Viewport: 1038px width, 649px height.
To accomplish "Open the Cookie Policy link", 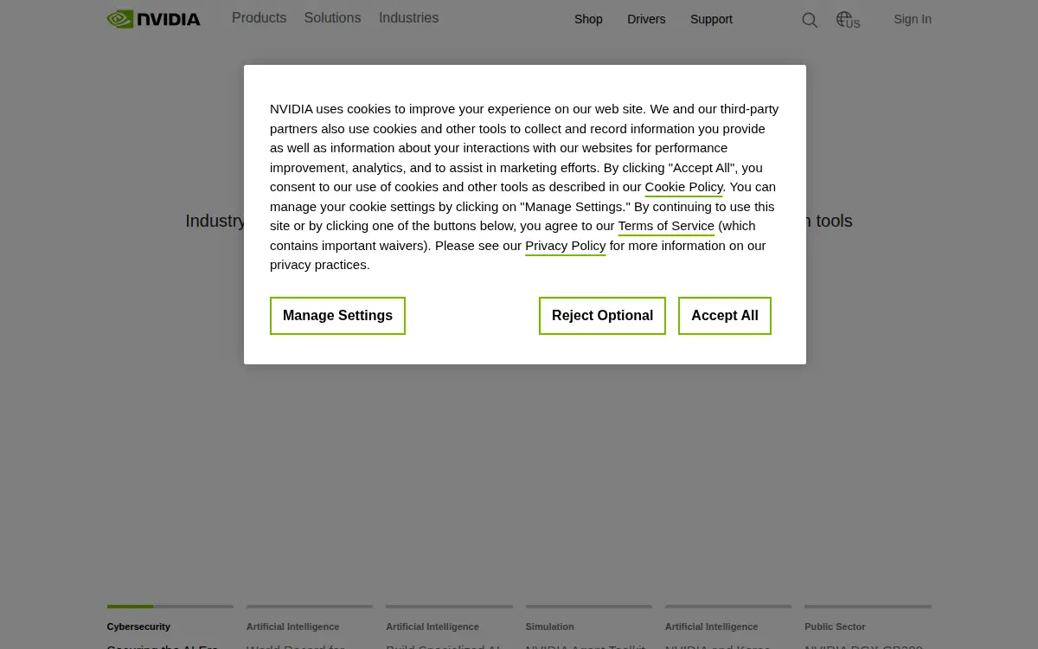I will pyautogui.click(x=683, y=187).
